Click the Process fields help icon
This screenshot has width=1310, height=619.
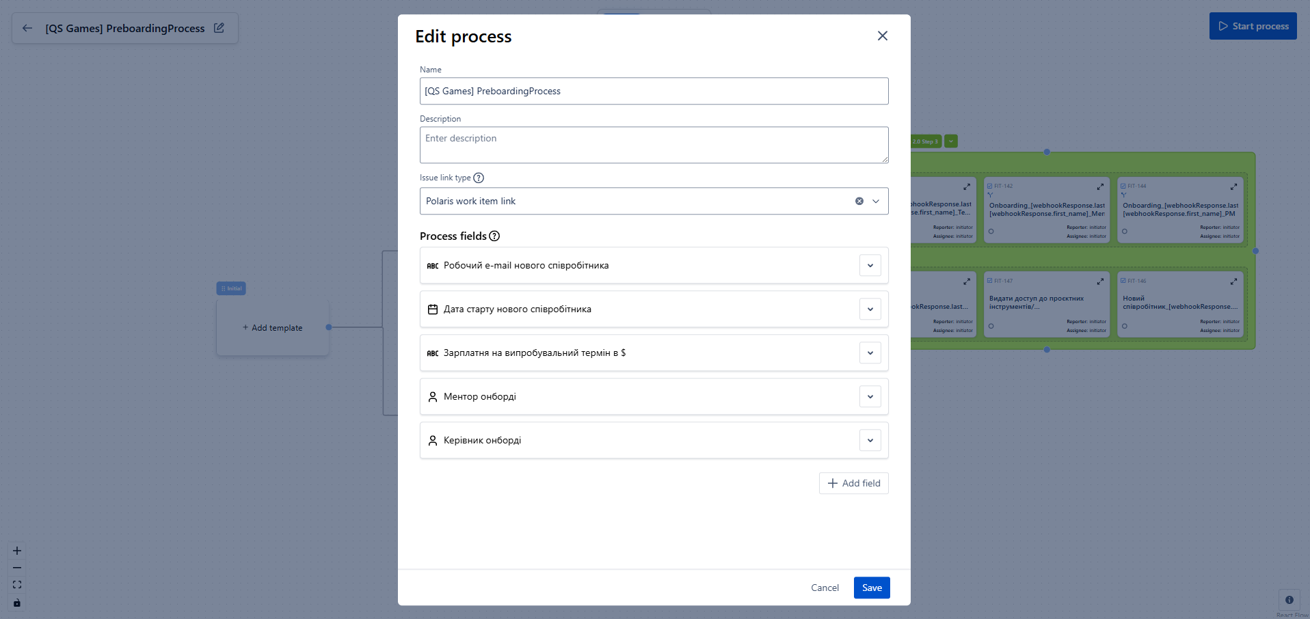point(494,236)
